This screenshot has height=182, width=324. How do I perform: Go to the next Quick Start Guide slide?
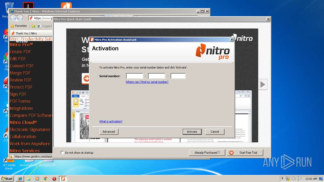[263, 84]
